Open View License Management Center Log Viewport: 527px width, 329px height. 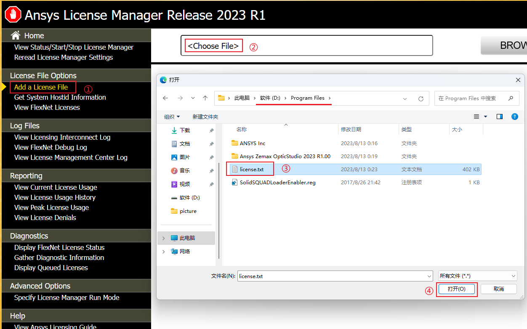pyautogui.click(x=71, y=157)
